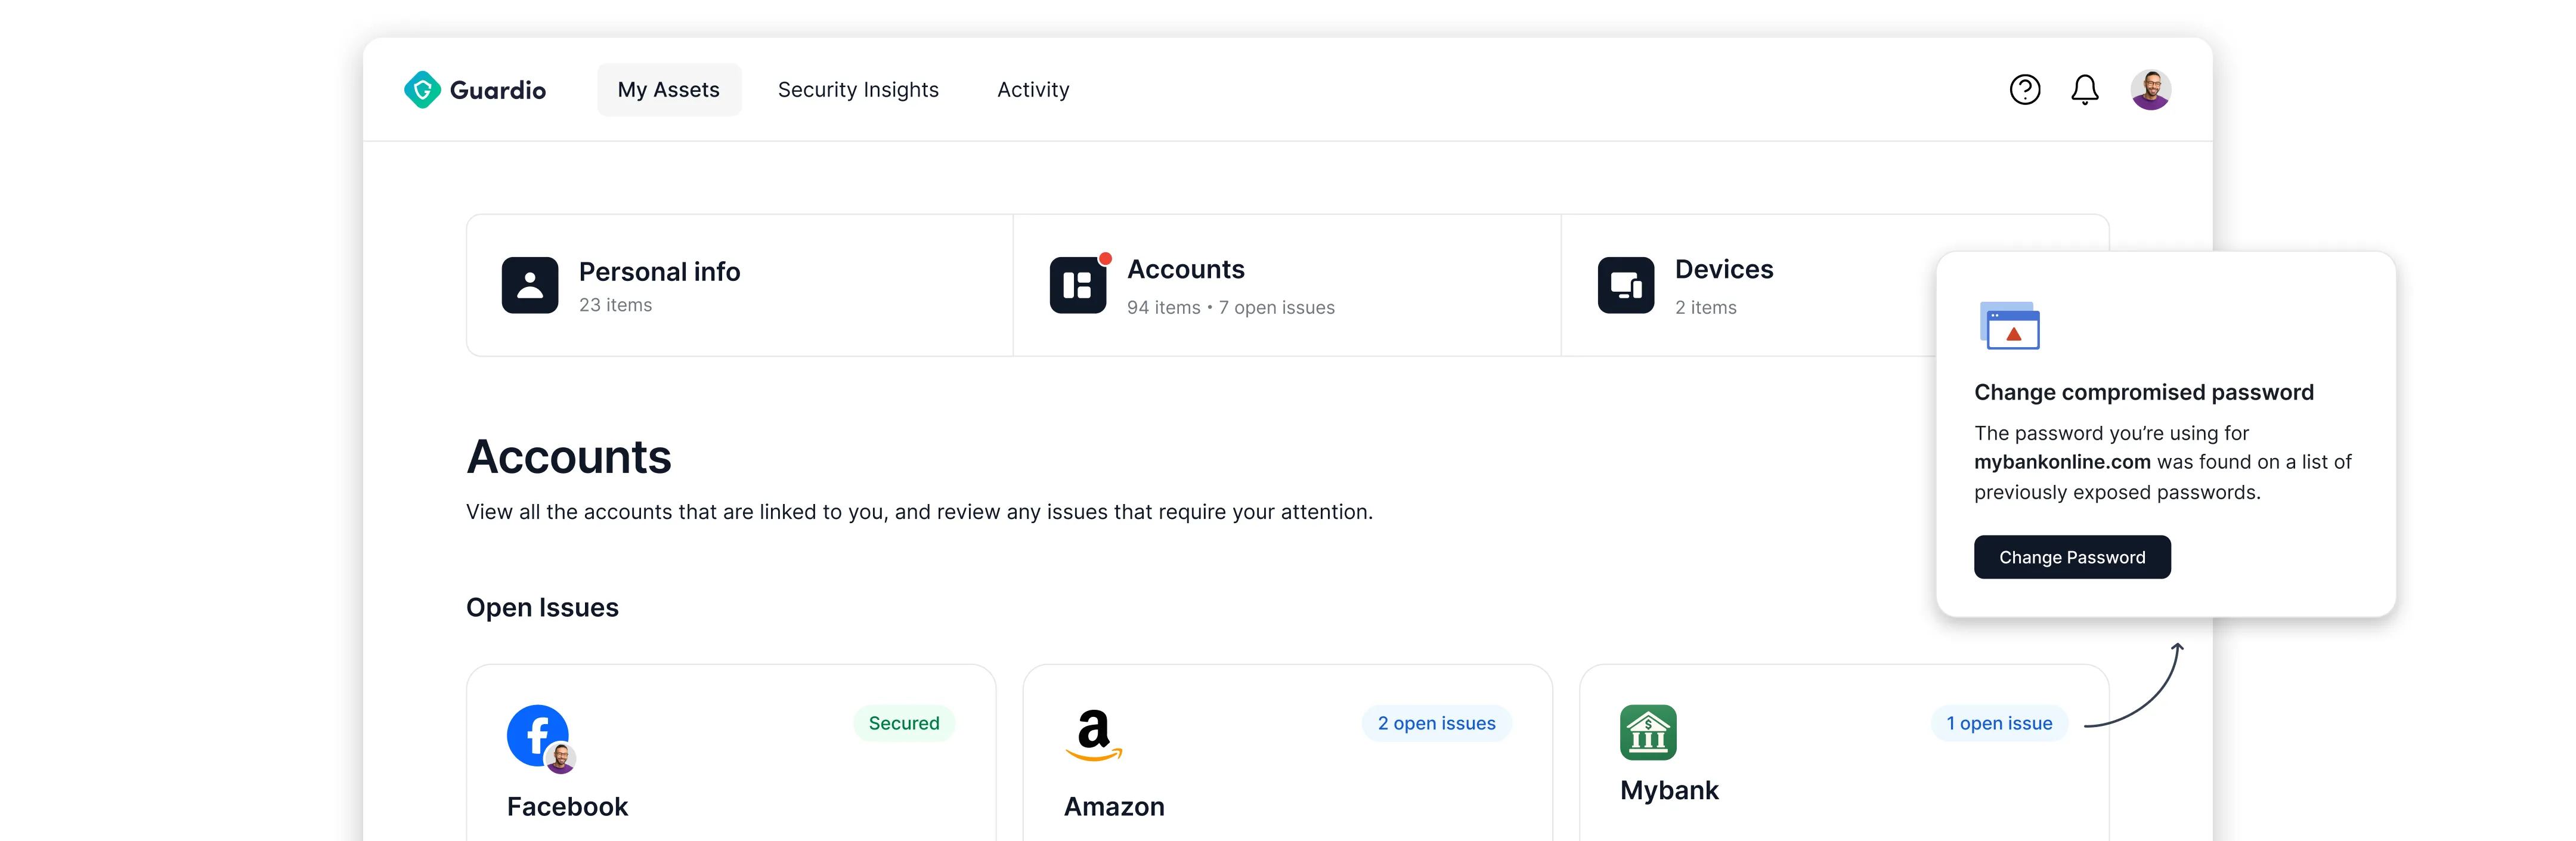Click '94 items • 7 open issues' text

tap(1231, 308)
